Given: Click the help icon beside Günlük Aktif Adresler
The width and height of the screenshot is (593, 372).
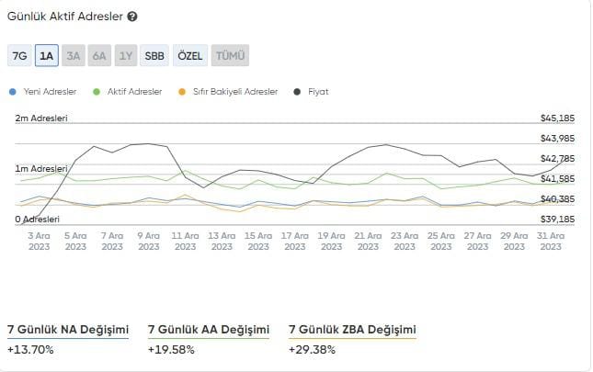Looking at the screenshot, I should (132, 17).
